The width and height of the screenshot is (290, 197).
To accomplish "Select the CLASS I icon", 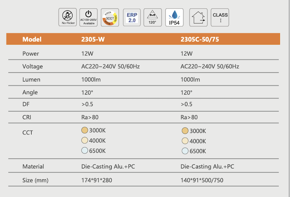I will tap(220, 17).
